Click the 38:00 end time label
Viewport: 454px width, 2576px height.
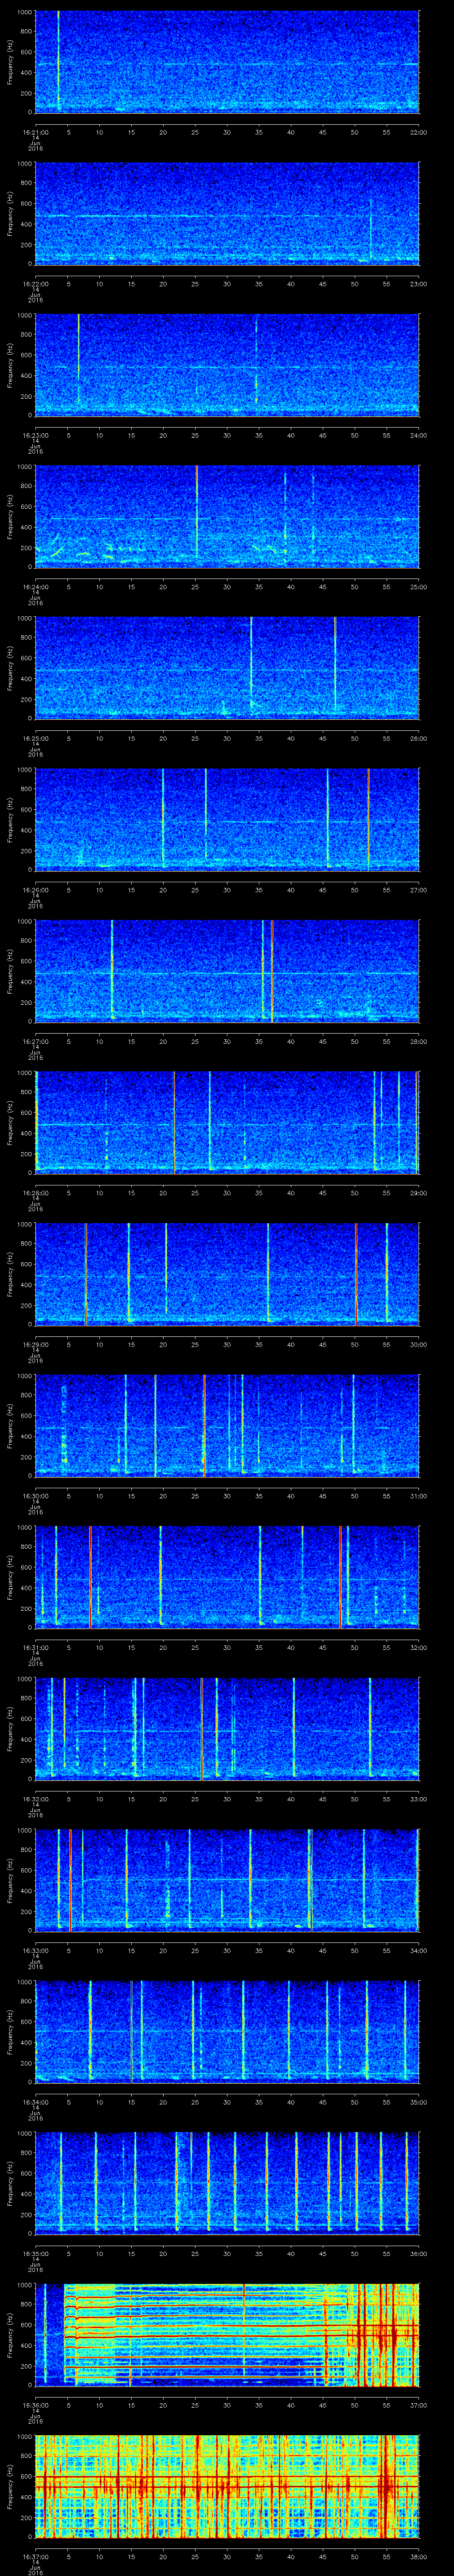(x=418, y=2556)
